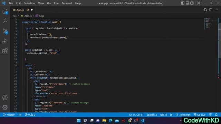Open errors and warnings status item

click(x=30, y=115)
